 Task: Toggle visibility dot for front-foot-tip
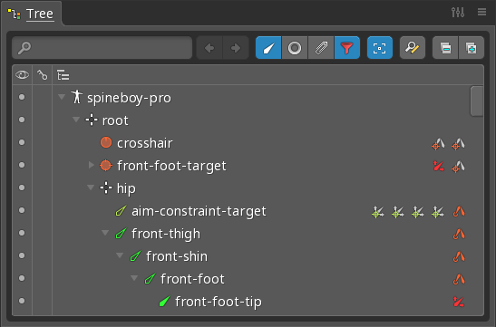click(x=22, y=301)
